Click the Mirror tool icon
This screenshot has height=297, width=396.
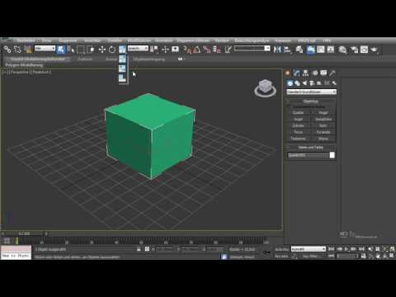(x=277, y=49)
